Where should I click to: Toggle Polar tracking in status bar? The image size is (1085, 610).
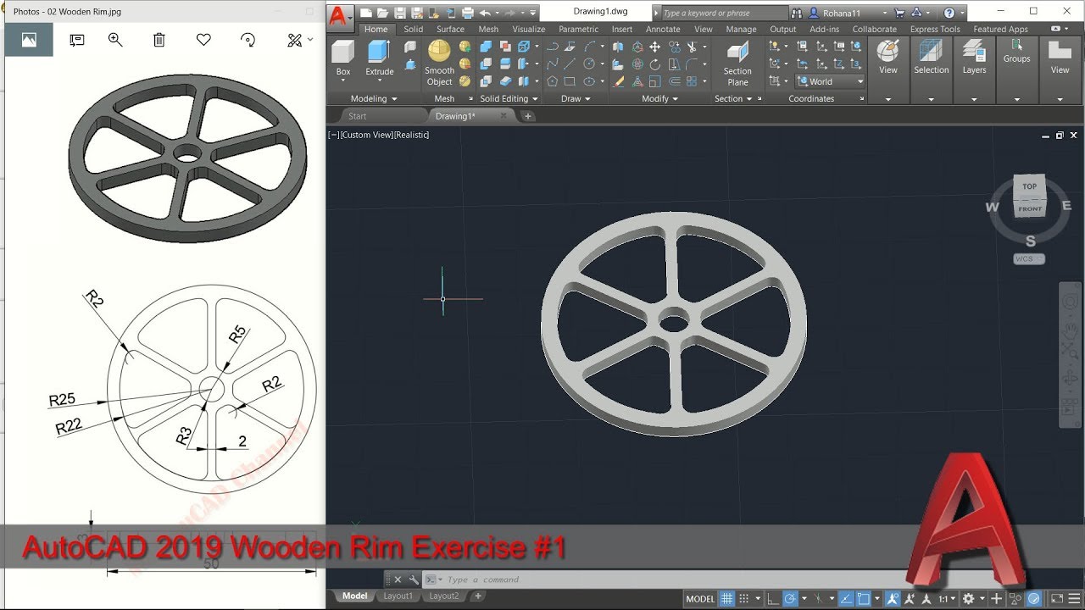790,599
